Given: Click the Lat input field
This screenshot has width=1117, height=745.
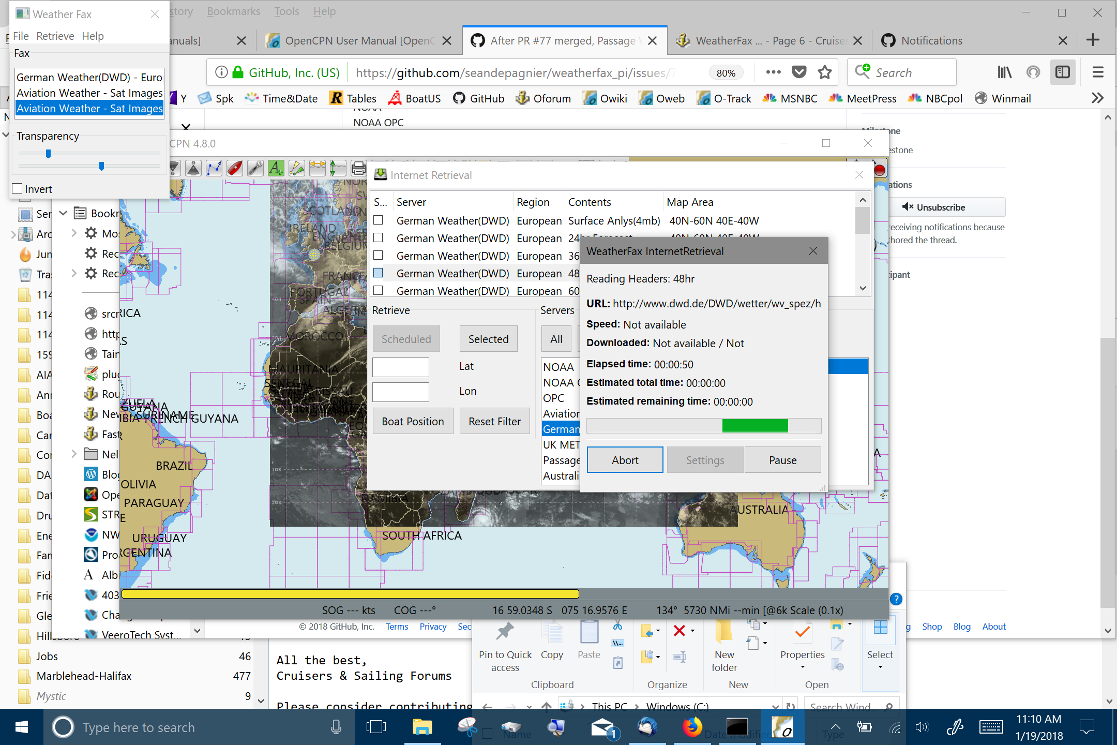Looking at the screenshot, I should [401, 366].
